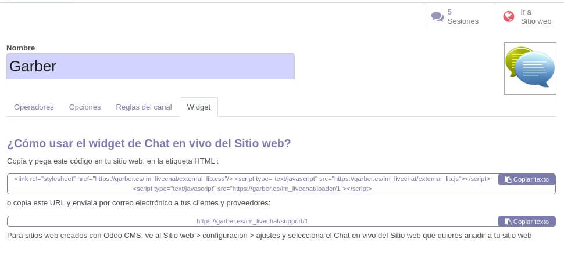Click the 'o copia este URL' instruction line
The height and width of the screenshot is (275, 564).
click(138, 203)
